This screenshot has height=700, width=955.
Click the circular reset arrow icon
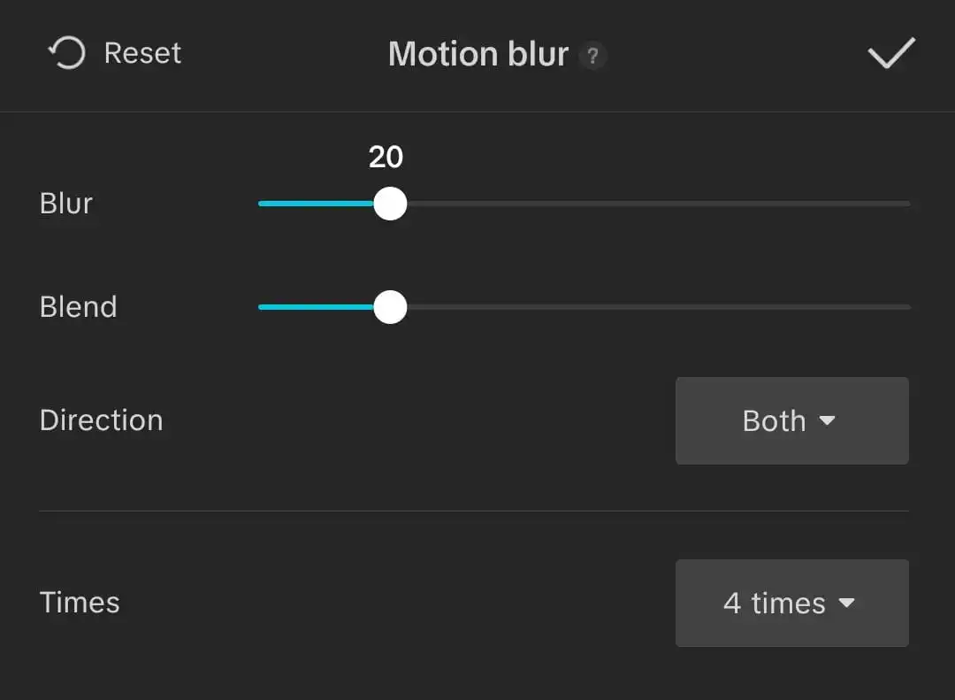point(66,53)
